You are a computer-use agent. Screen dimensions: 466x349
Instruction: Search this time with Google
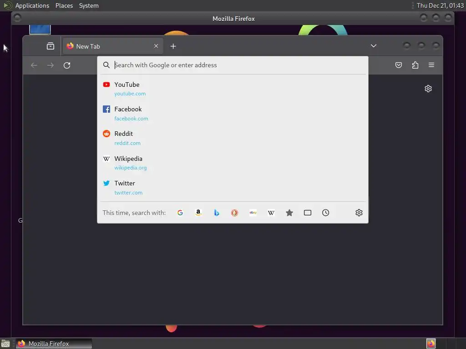180,213
